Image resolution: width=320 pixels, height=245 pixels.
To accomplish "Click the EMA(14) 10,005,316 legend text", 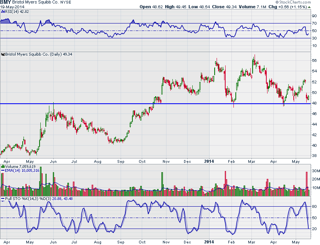I will click(22, 171).
